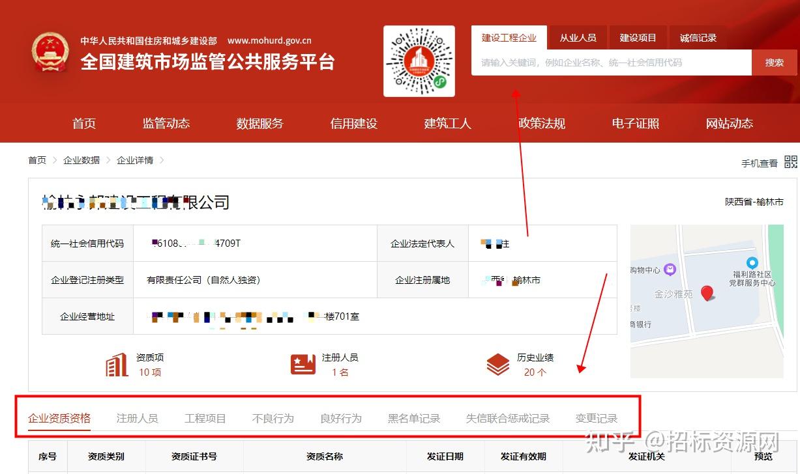The width and height of the screenshot is (800, 474).
Task: Switch to 企业资质资格 tab
Action: (x=59, y=418)
